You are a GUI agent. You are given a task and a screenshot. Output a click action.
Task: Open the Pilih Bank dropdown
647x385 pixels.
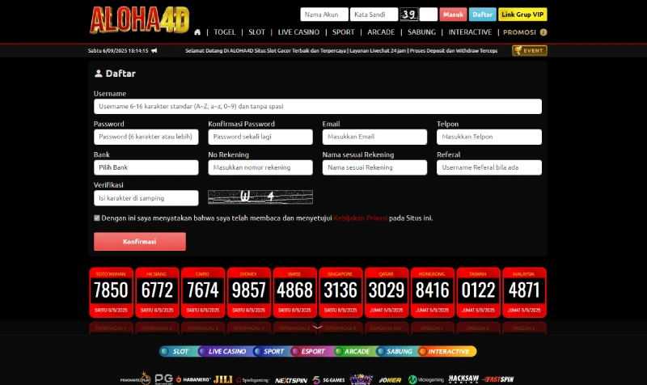(146, 167)
